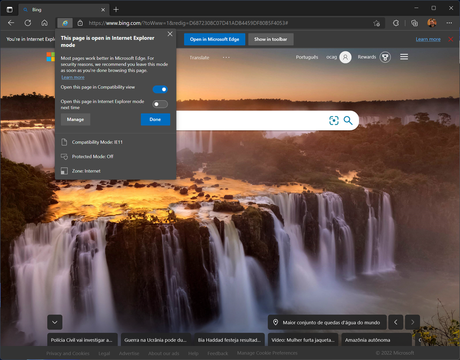This screenshot has height=360, width=460.
Task: Turn off Compatibility view toggle
Action: (160, 89)
